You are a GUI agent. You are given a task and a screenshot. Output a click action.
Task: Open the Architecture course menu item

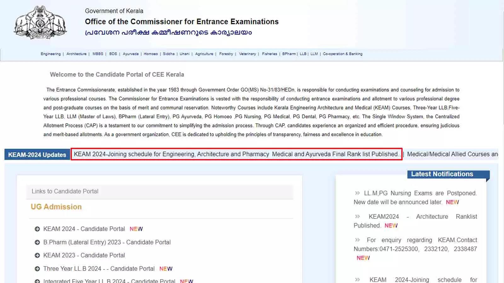[x=77, y=54]
